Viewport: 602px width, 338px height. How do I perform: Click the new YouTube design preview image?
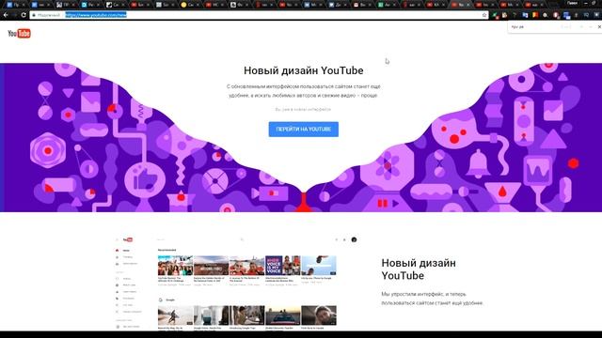[237, 283]
